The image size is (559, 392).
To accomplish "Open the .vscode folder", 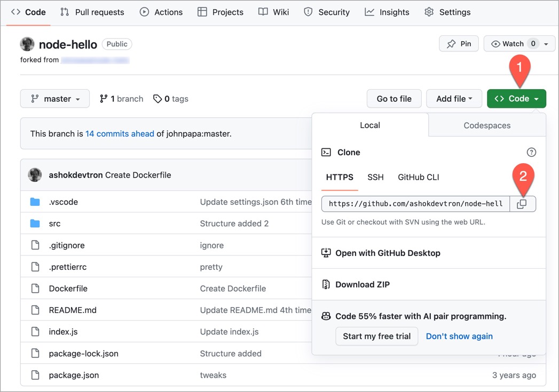I will (x=64, y=202).
